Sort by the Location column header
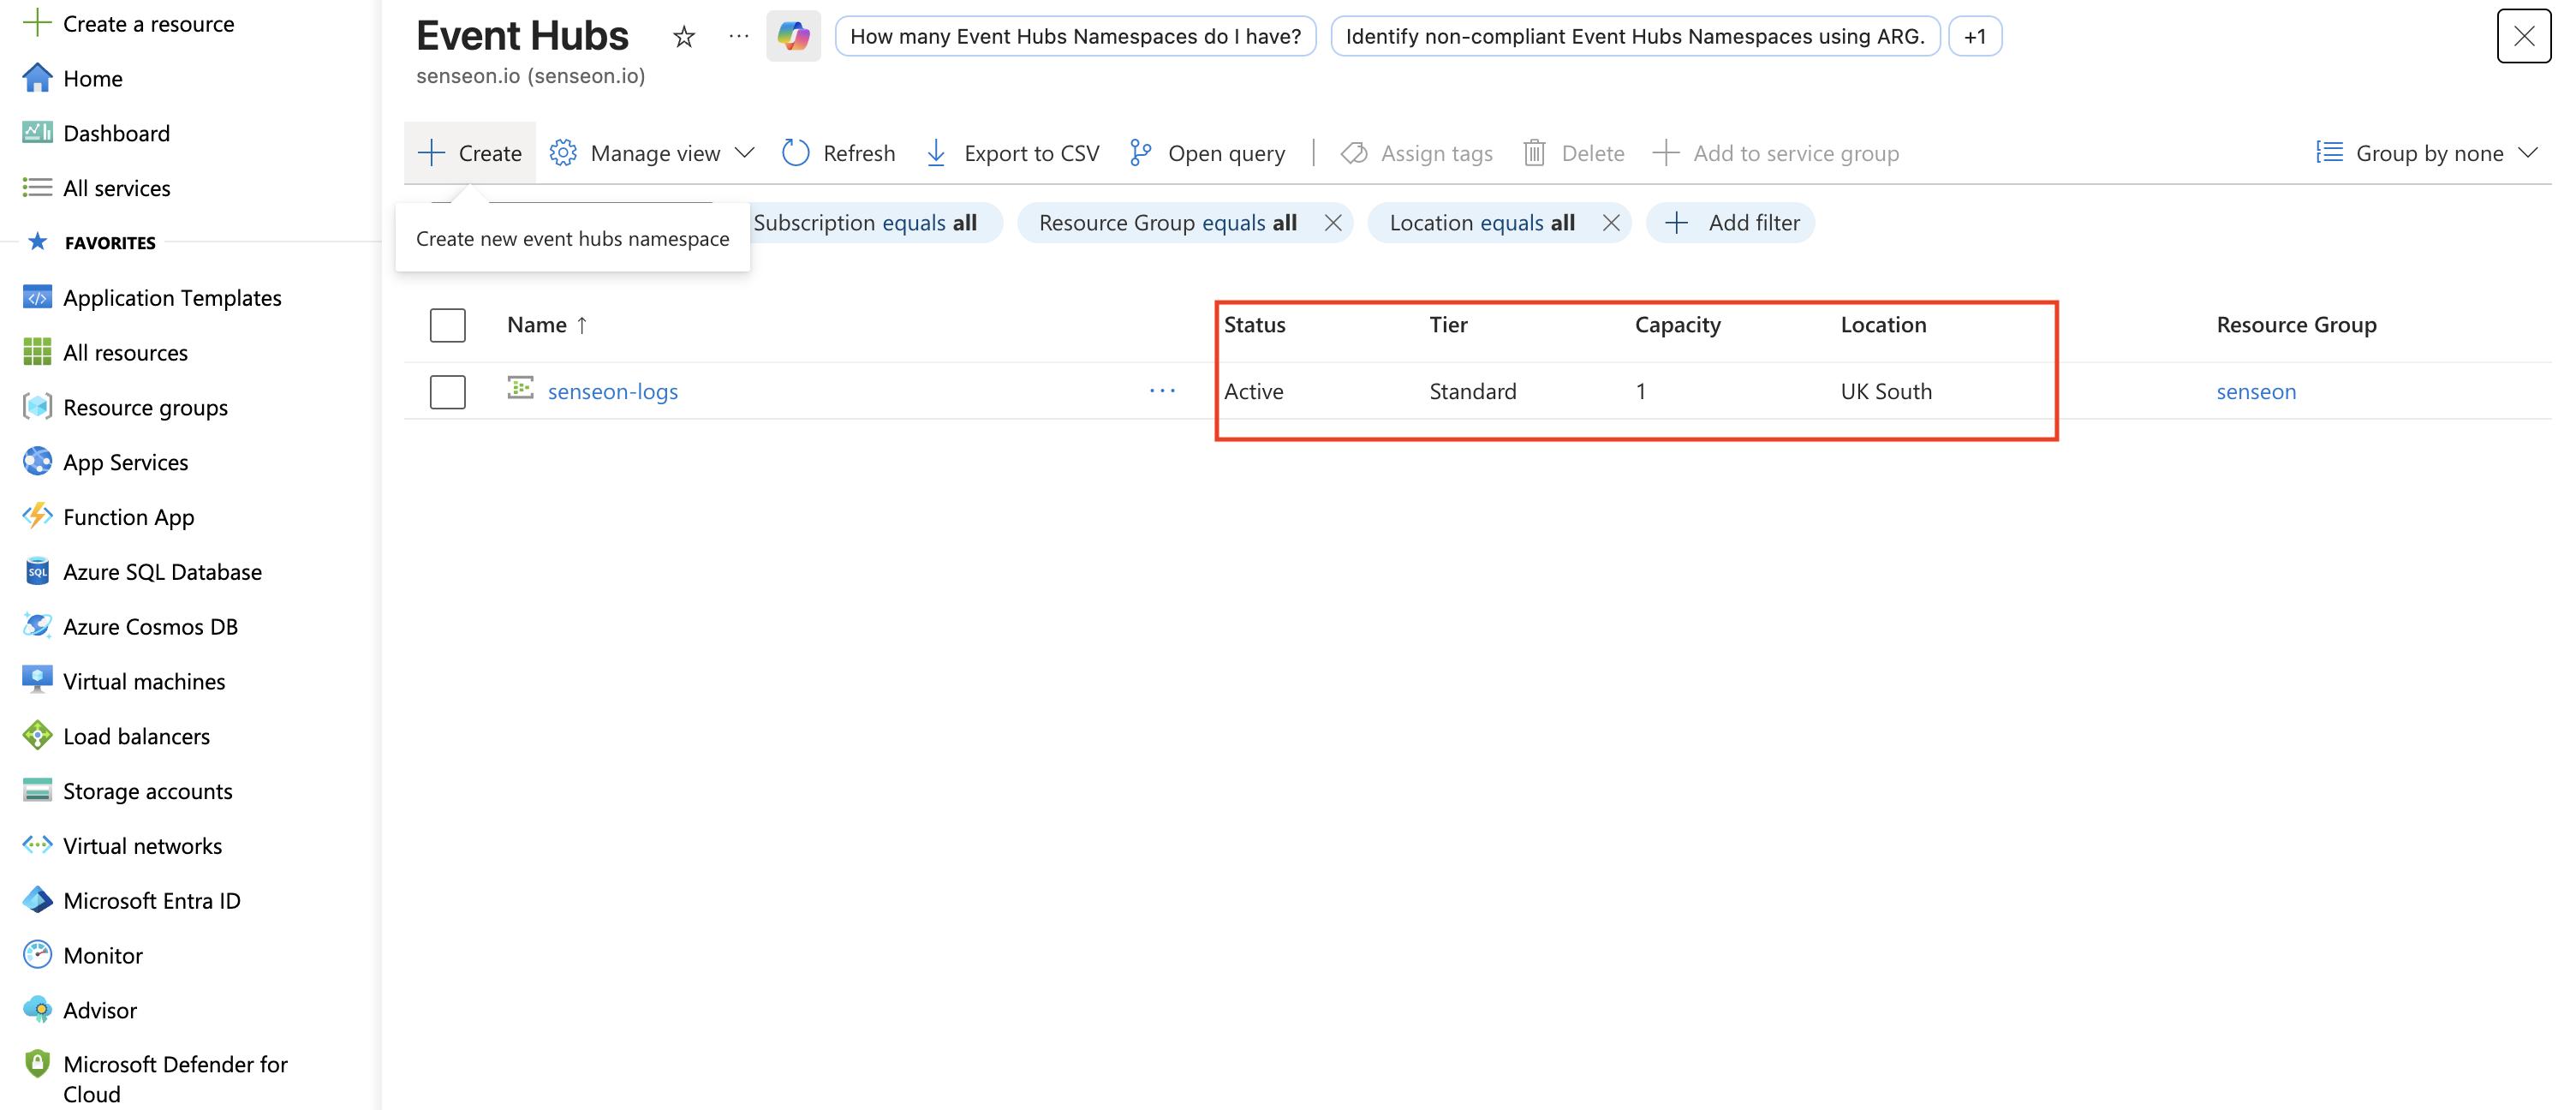The height and width of the screenshot is (1110, 2576). pos(1883,324)
